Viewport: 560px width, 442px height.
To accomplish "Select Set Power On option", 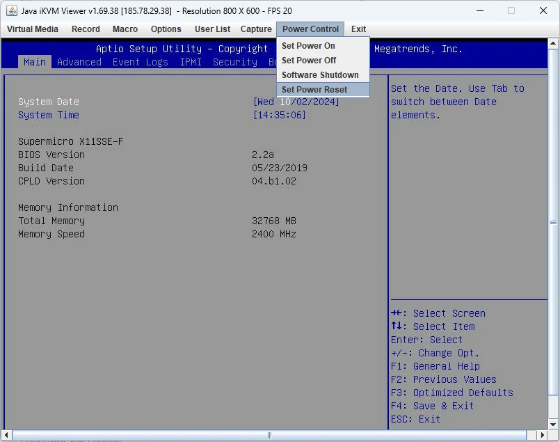I will pyautogui.click(x=308, y=46).
